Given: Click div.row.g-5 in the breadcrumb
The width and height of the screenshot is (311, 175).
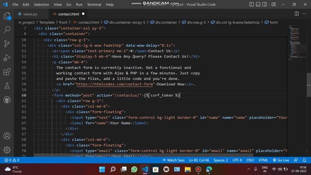Looking at the screenshot, I should click(196, 22).
